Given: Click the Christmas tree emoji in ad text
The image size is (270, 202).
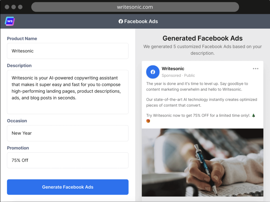Looking at the screenshot, I should 253,116.
